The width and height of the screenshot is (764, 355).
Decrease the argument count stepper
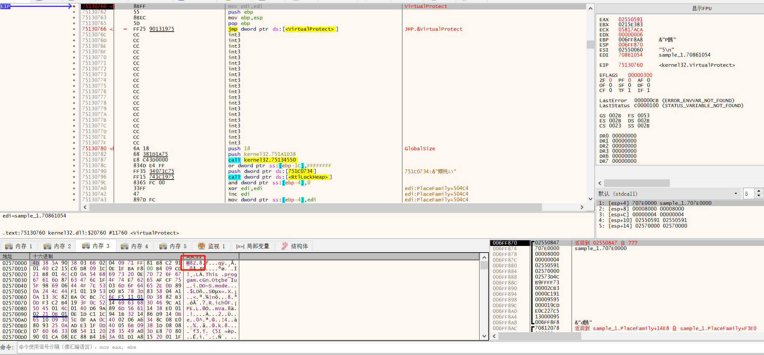759,196
